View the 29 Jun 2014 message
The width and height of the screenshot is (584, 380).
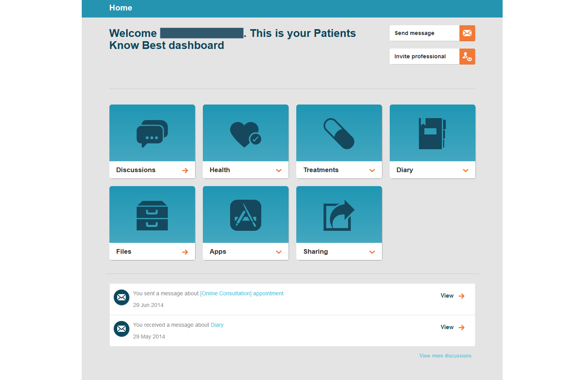(x=452, y=296)
